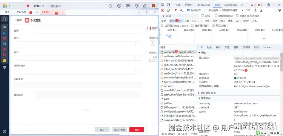Image resolution: width=283 pixels, height=136 pixels.
Task: Toggle the red filter funnel icon
Action: point(175,10)
